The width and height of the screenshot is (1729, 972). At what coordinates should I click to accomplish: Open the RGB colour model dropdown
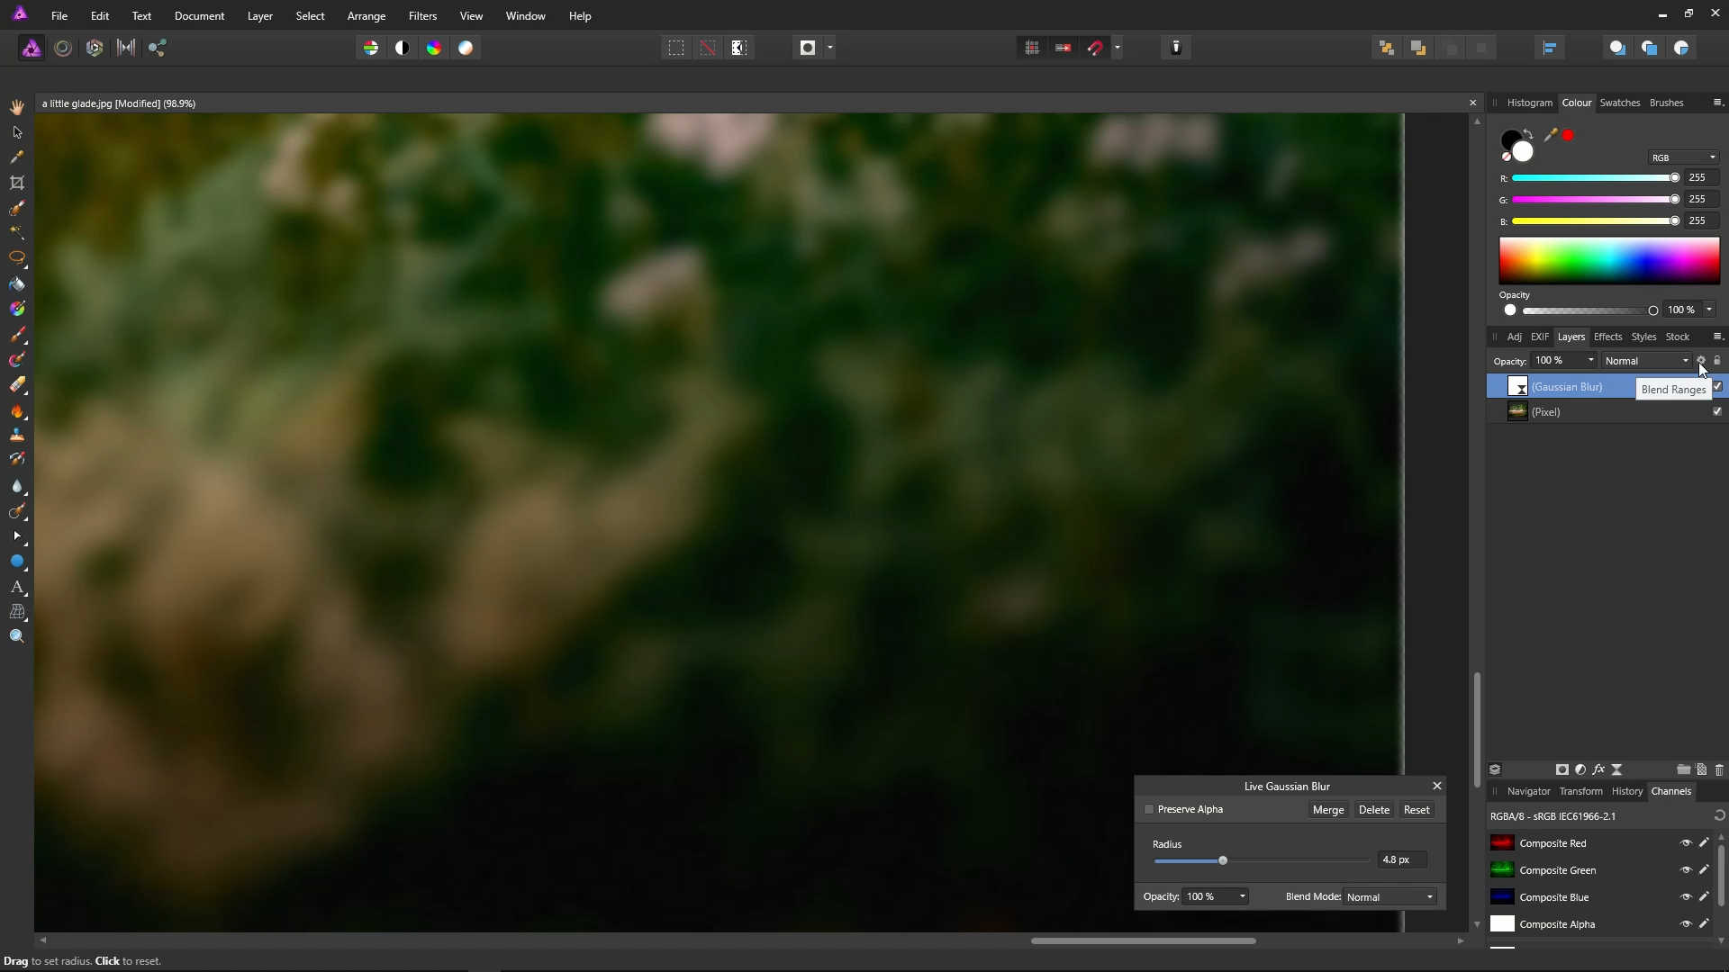(1683, 157)
